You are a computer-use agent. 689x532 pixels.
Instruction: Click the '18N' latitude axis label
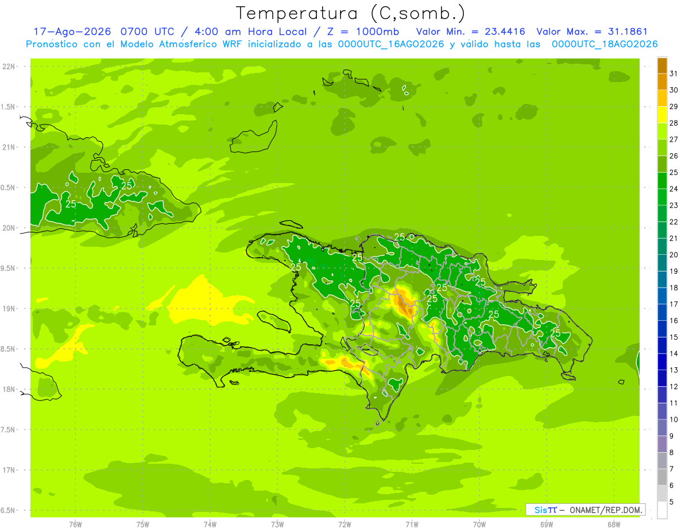(x=10, y=390)
